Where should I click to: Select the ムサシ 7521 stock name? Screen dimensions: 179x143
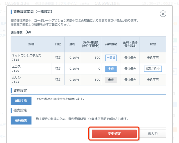click(16, 80)
